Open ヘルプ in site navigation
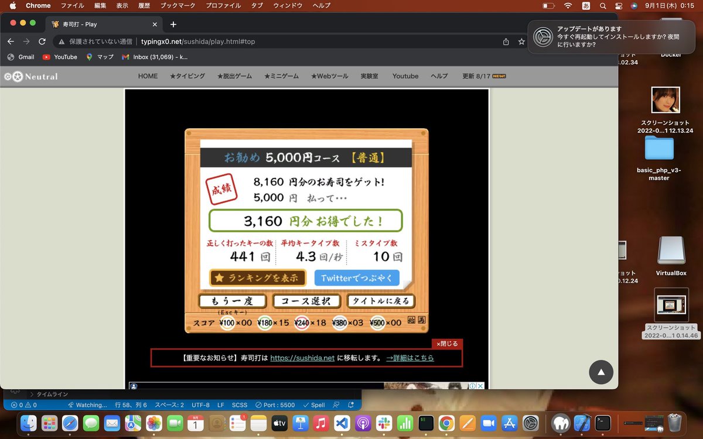703x439 pixels. click(x=439, y=76)
